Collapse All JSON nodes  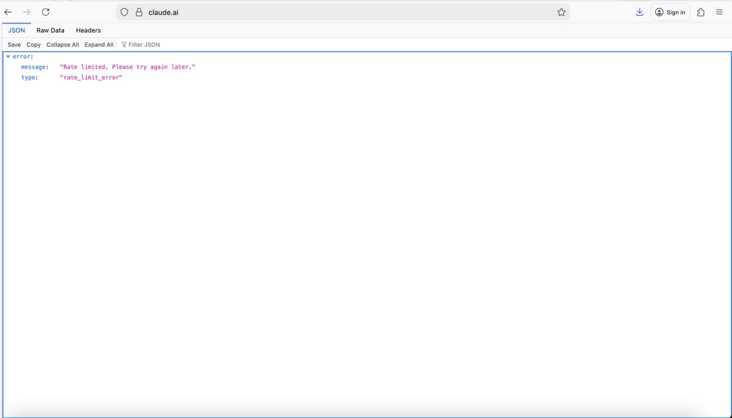63,44
